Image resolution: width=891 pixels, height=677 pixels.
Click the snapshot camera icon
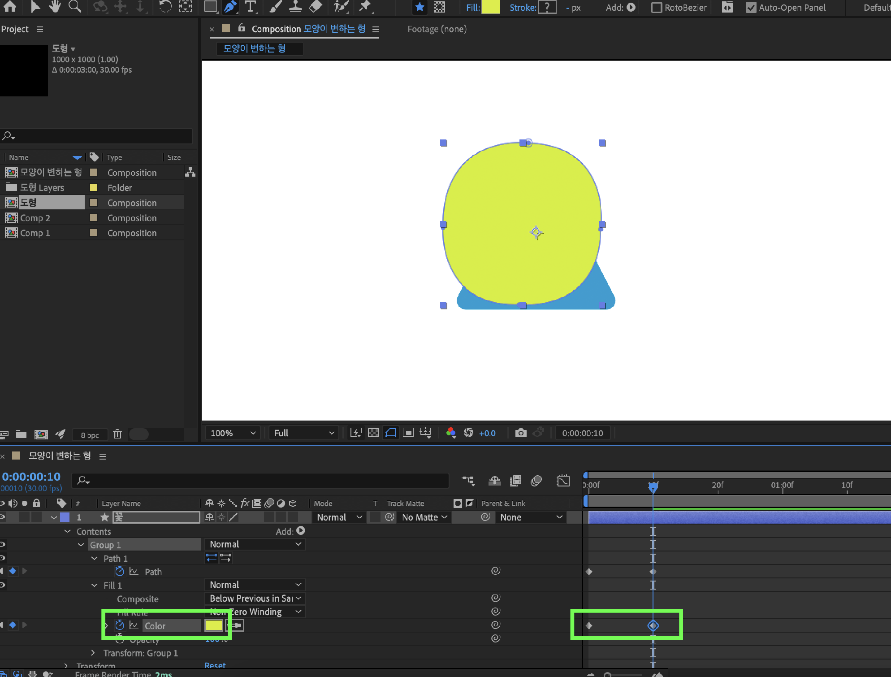click(x=521, y=433)
